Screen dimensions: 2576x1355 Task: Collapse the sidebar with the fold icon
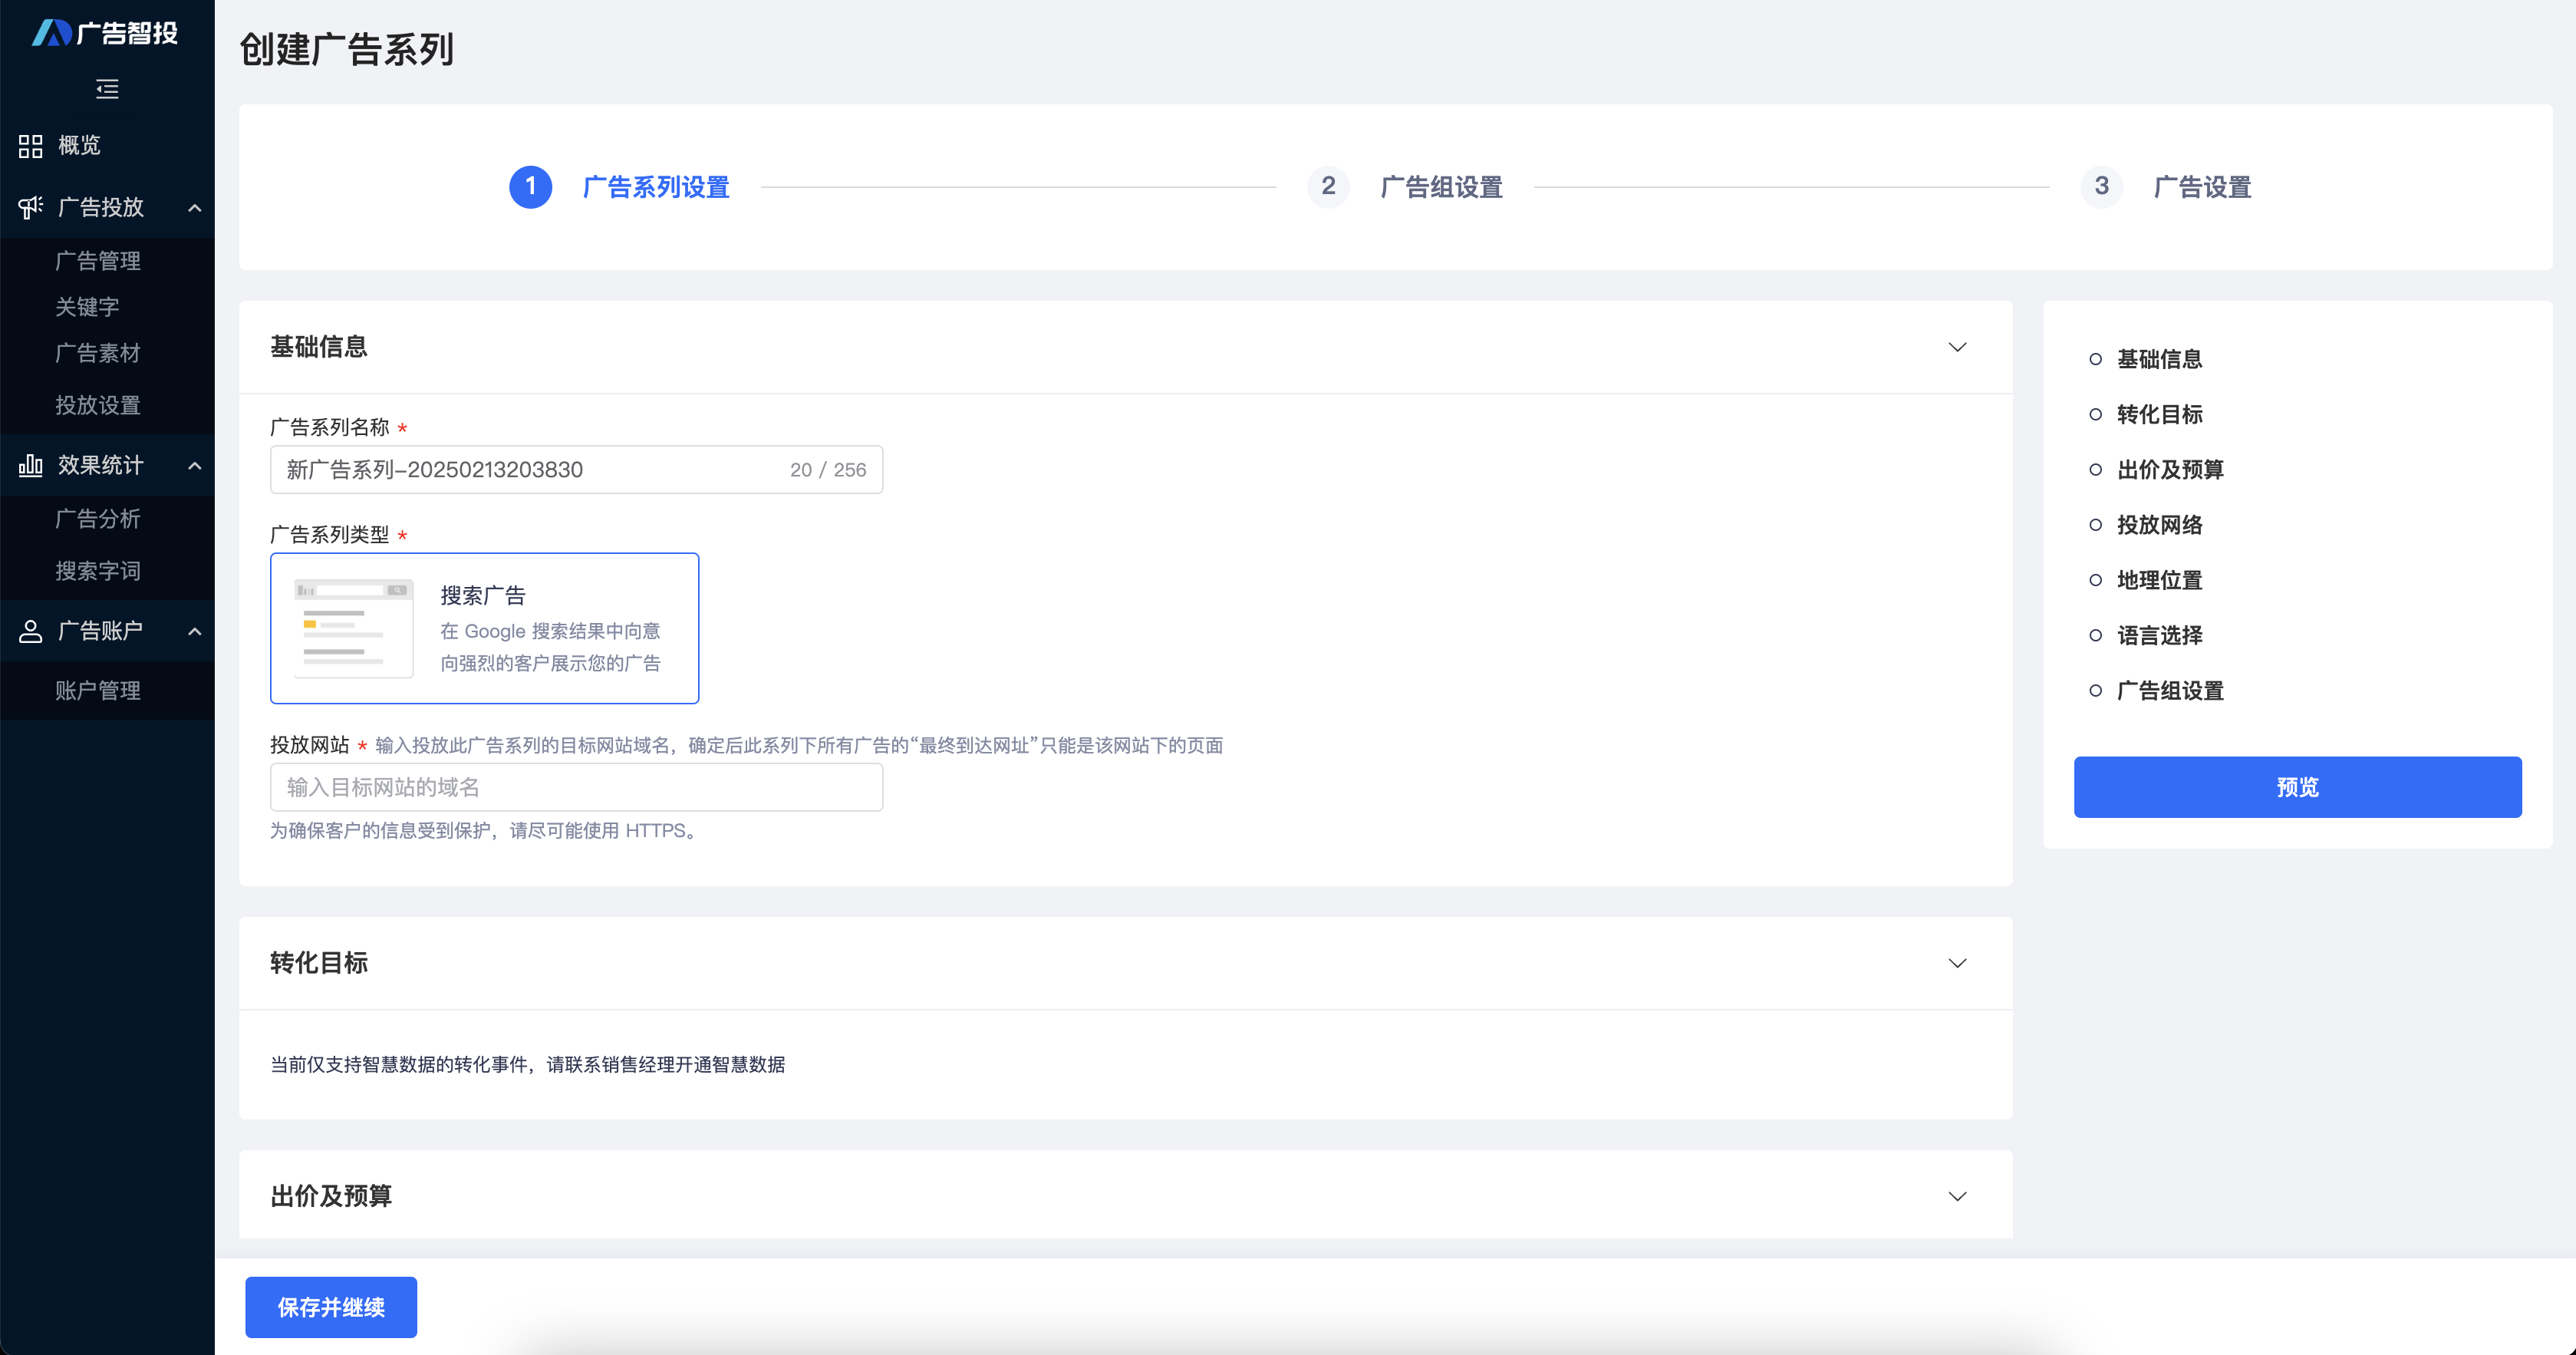pos(107,89)
